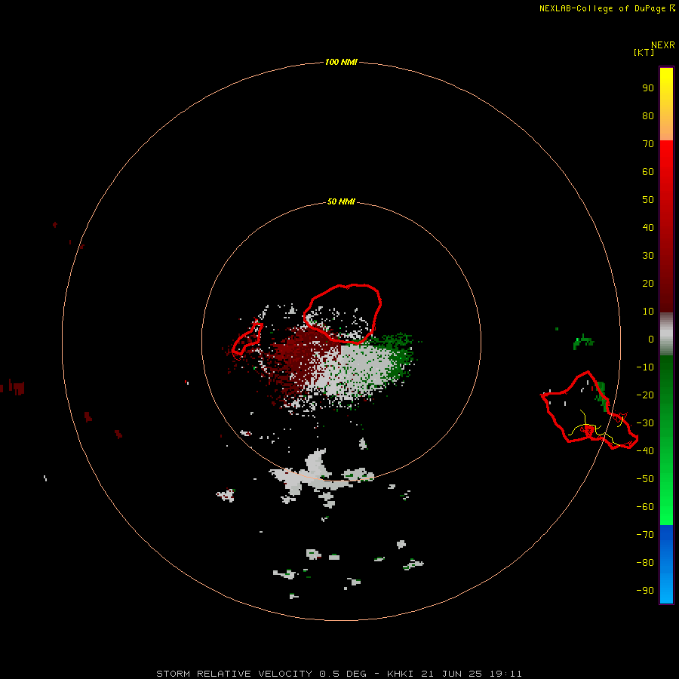679x679 pixels.
Task: Pick the blue segment of the color bar
Action: pos(666,564)
